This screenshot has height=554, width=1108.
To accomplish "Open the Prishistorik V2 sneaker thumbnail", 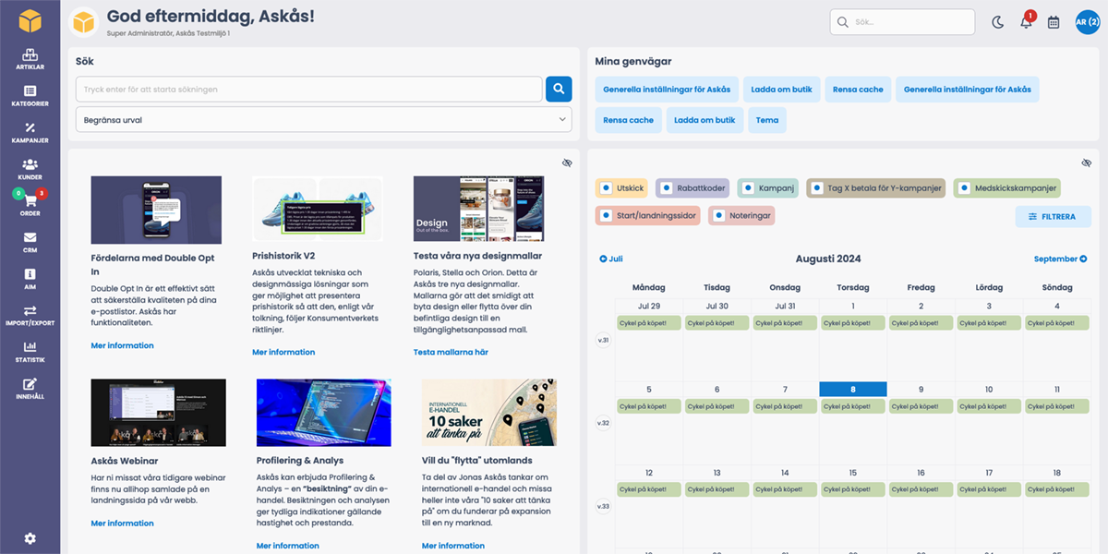I will [x=318, y=210].
